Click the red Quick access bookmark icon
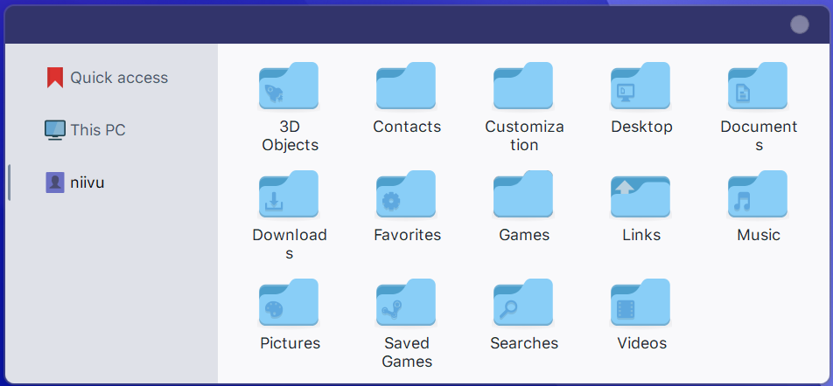Image resolution: width=833 pixels, height=386 pixels. tap(55, 78)
